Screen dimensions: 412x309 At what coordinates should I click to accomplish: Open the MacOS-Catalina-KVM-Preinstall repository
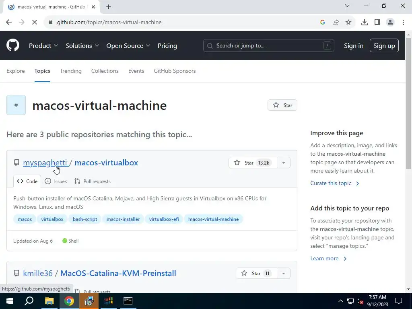[118, 273]
